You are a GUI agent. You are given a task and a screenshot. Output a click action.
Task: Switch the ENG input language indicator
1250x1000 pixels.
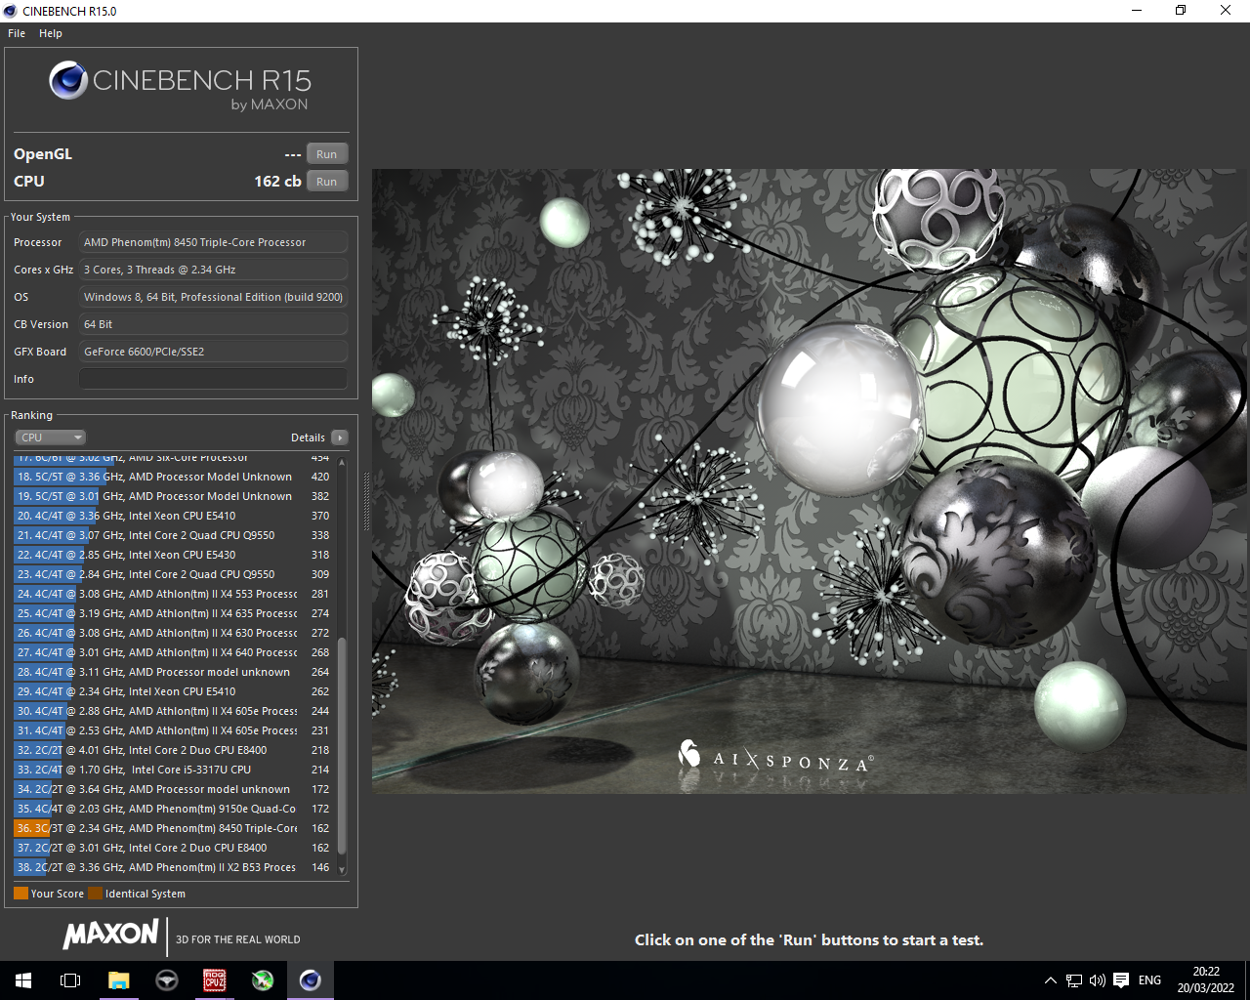tap(1150, 980)
